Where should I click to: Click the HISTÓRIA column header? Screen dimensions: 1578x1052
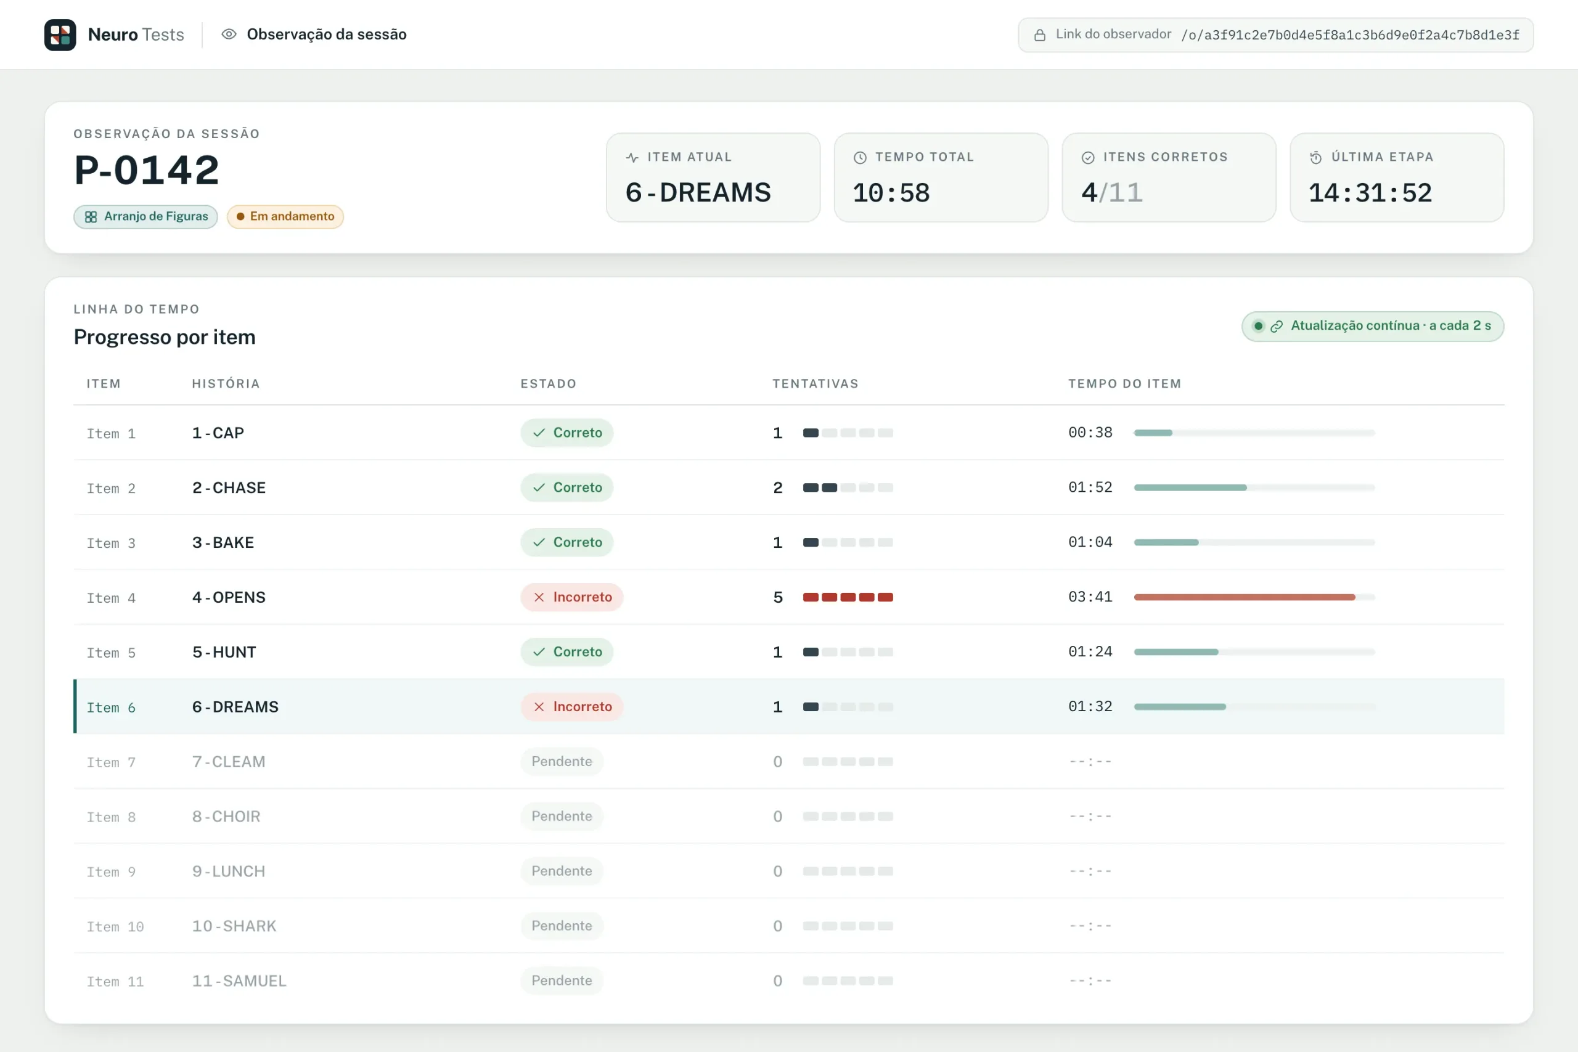(226, 384)
